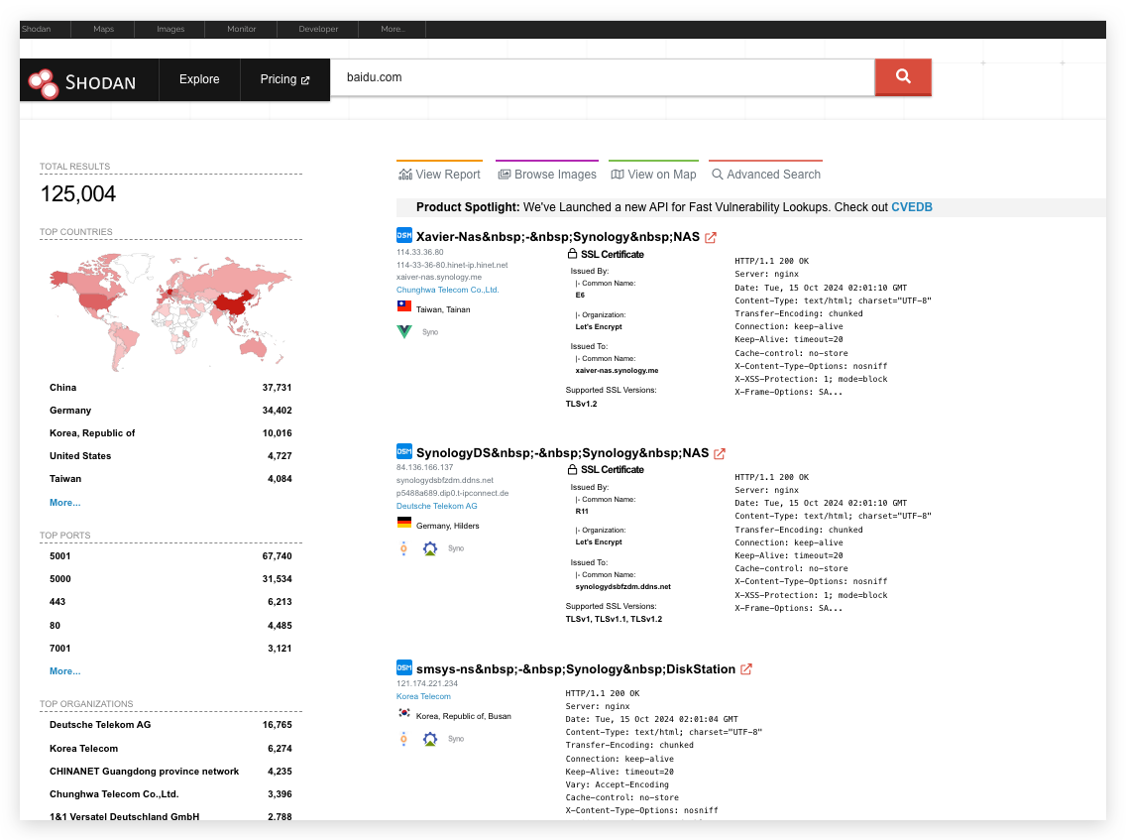The image size is (1126, 840).
Task: Click the search field containing baidu.com
Action: (602, 77)
